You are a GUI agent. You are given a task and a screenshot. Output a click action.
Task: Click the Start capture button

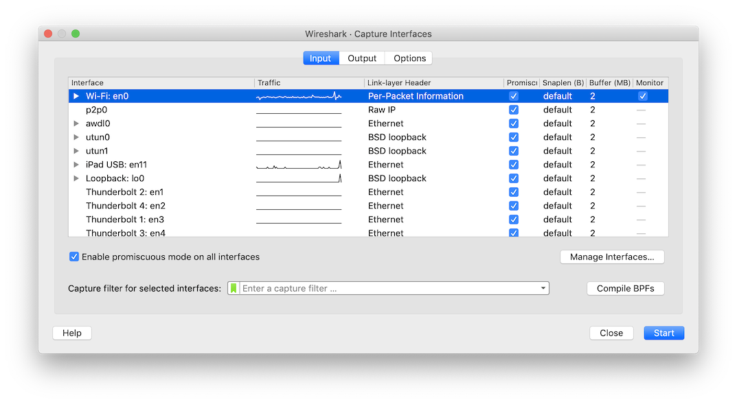pos(663,333)
